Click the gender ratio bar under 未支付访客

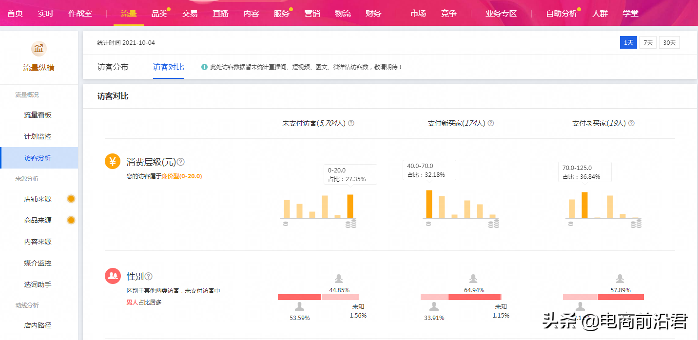[318, 297]
